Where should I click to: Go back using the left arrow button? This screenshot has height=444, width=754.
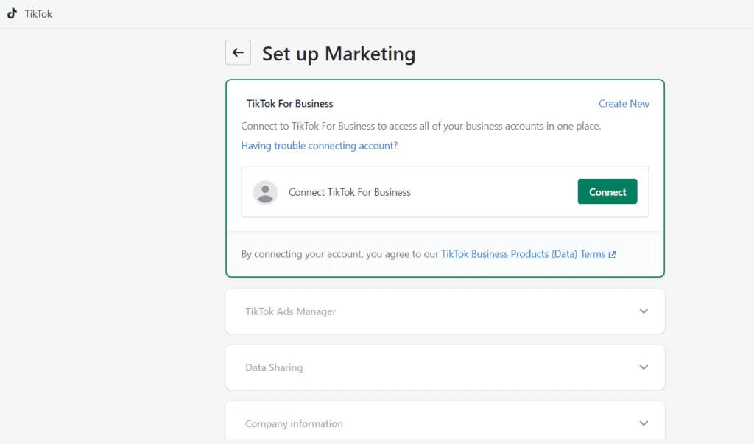pyautogui.click(x=238, y=52)
